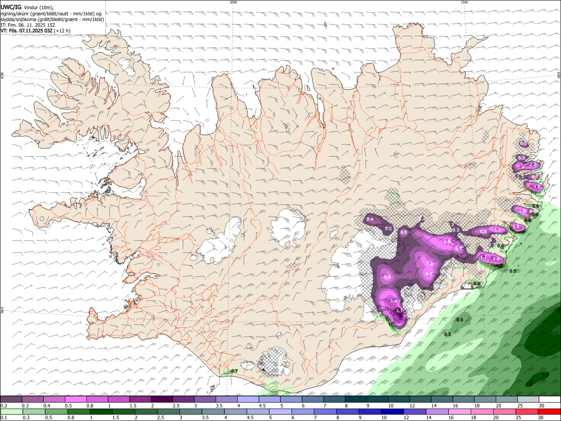Click the 2.2 snowfall value in east fjords
Screen dimensions: 561x421
[x=533, y=164]
